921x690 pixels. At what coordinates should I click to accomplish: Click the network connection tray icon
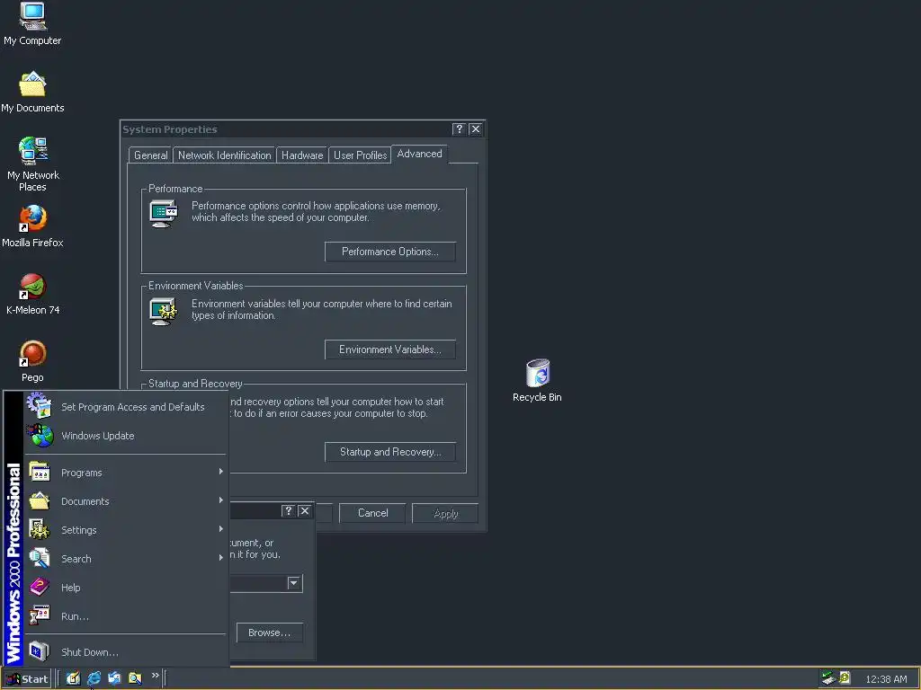(x=828, y=678)
